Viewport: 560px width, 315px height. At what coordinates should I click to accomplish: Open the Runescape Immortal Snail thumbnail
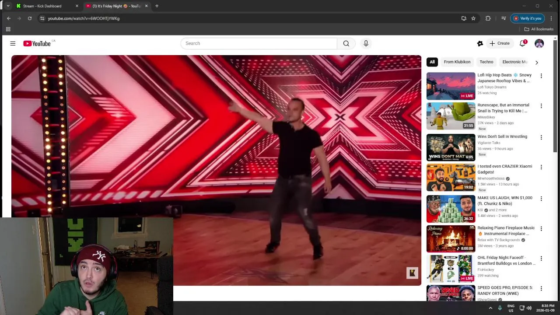click(451, 116)
